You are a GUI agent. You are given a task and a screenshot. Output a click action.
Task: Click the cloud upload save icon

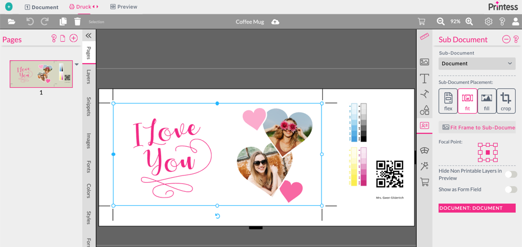[275, 21]
